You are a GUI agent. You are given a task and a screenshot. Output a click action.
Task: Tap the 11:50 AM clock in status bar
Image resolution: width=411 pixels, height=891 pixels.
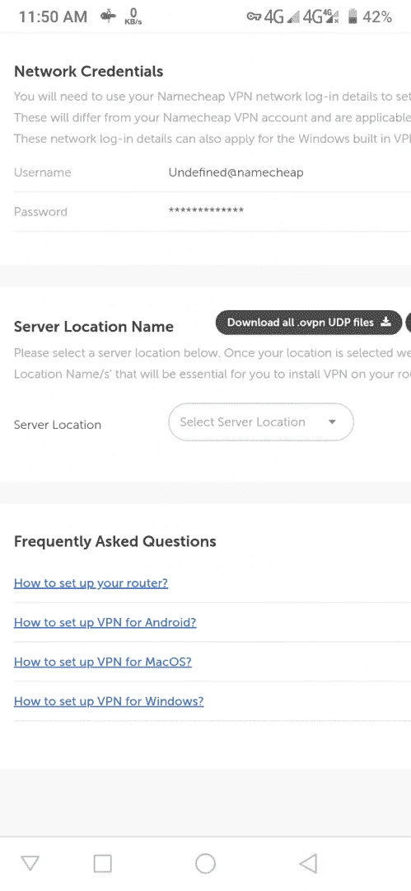click(53, 17)
